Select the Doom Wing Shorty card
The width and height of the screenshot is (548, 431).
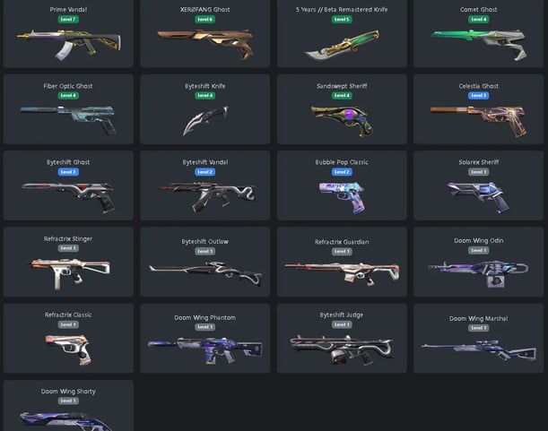point(68,406)
